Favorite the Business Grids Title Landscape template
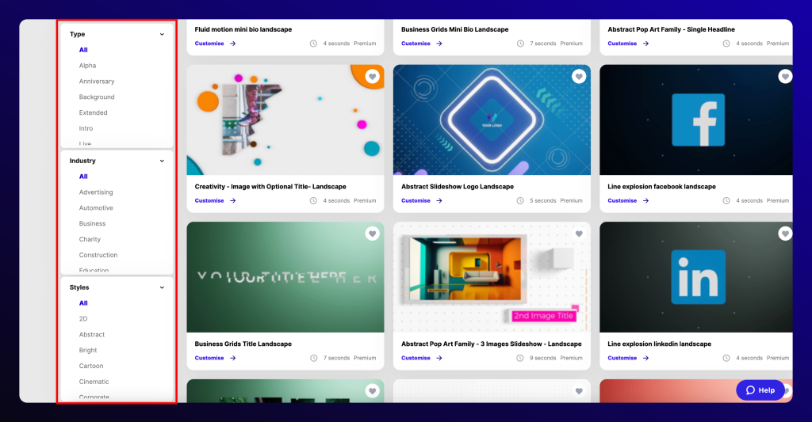This screenshot has height=422, width=812. coord(373,234)
